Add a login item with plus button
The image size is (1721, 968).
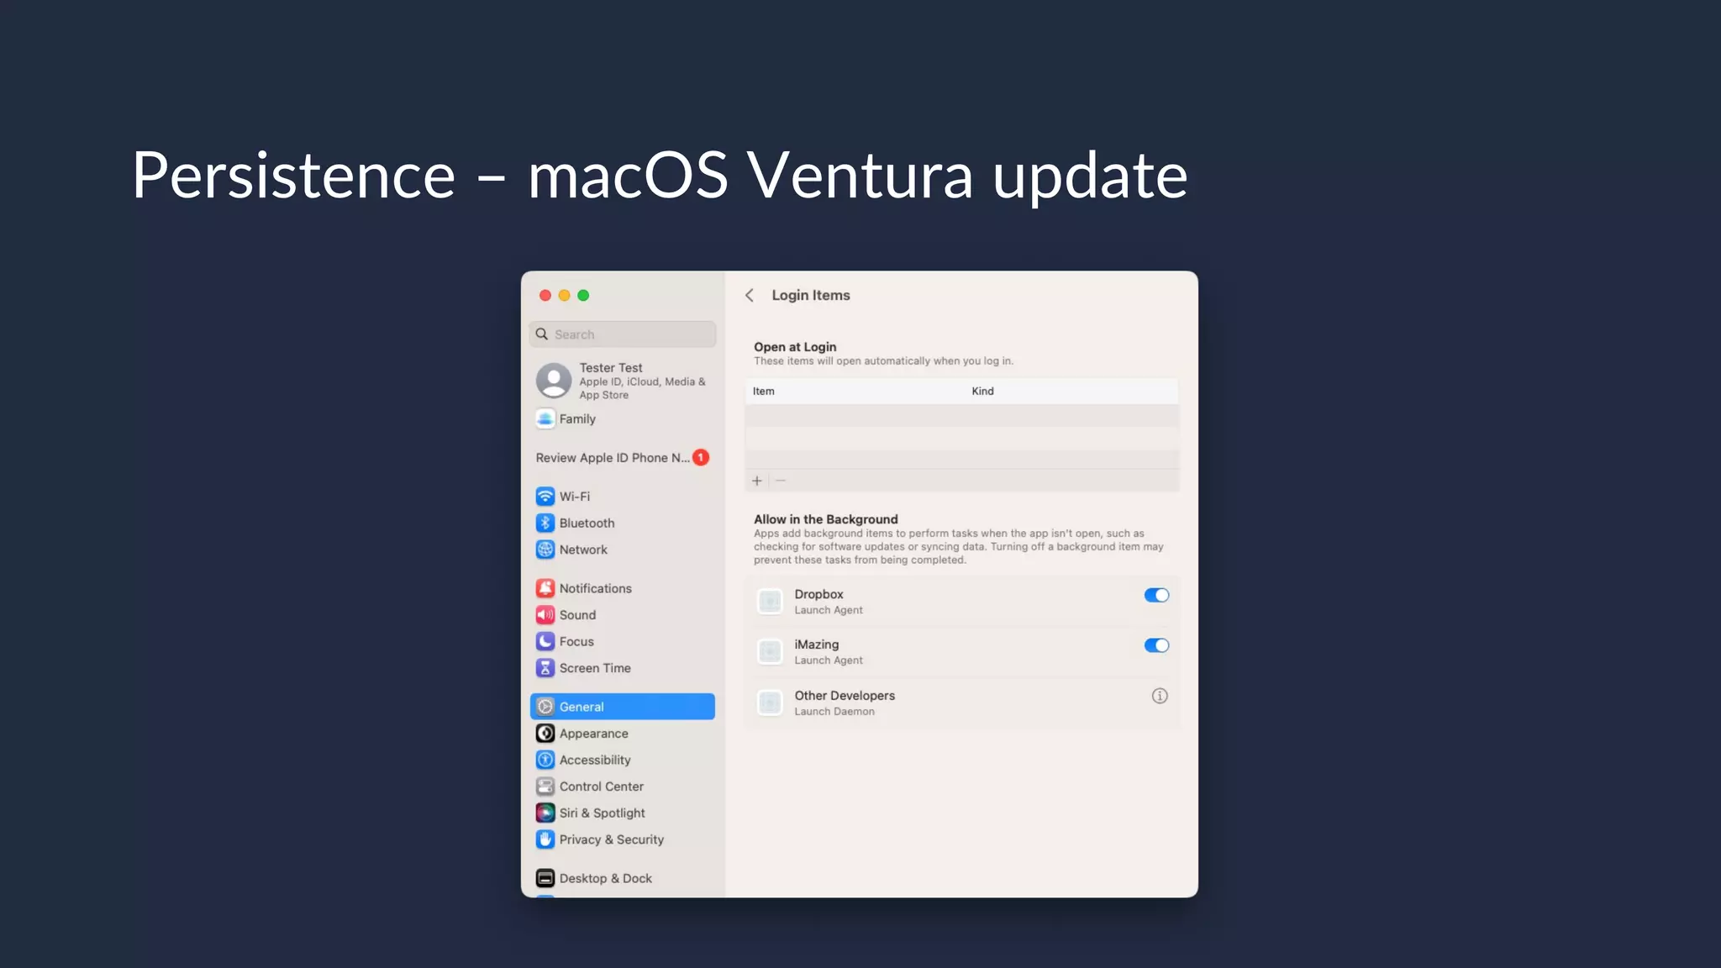757,481
